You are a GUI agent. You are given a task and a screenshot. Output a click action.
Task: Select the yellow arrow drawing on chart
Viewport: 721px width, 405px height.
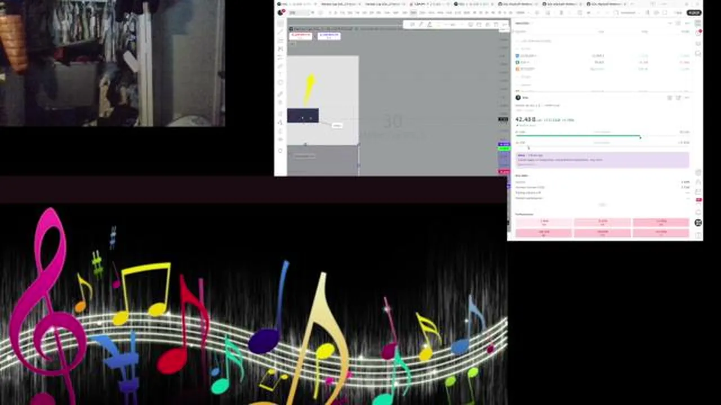[309, 89]
